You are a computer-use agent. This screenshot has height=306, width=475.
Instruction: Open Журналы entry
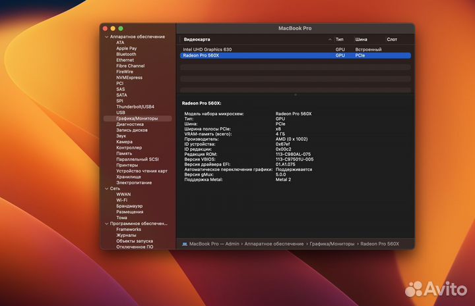click(126, 236)
